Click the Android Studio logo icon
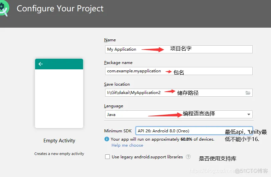Viewport: 271px width, 177px height. click(x=4, y=9)
